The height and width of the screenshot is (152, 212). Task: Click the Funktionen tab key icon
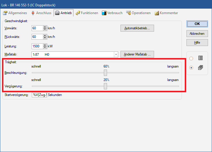click(x=77, y=13)
